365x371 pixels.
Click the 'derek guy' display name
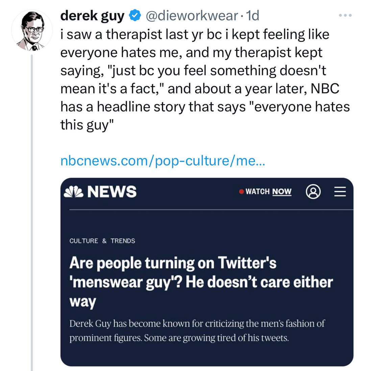tap(92, 16)
